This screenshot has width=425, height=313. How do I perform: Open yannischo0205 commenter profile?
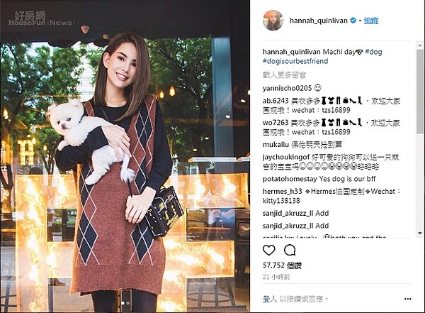coord(287,88)
